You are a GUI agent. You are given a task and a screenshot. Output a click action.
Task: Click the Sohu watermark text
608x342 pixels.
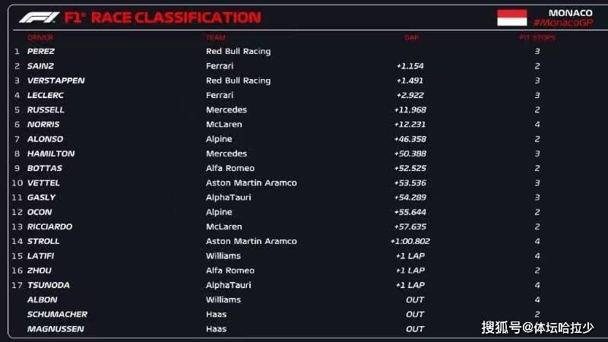click(537, 328)
